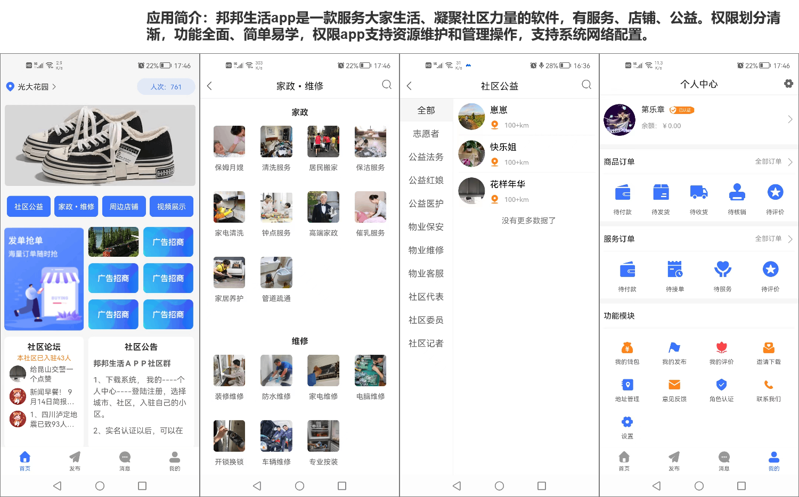Open the 花样年华 volunteer entry
The image size is (799, 497).
[526, 191]
